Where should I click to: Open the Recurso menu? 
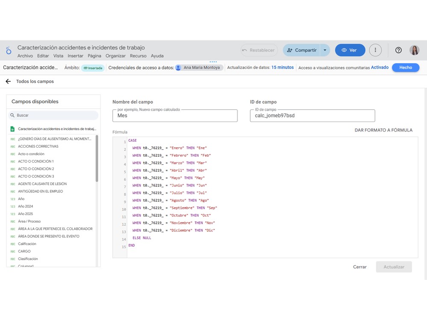coord(138,56)
